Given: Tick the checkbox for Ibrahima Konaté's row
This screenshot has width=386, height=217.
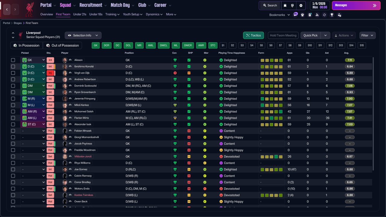Looking at the screenshot, I should (x=13, y=67).
